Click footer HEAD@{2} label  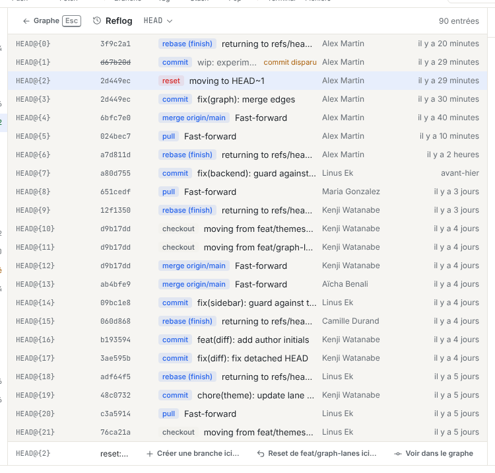33,453
